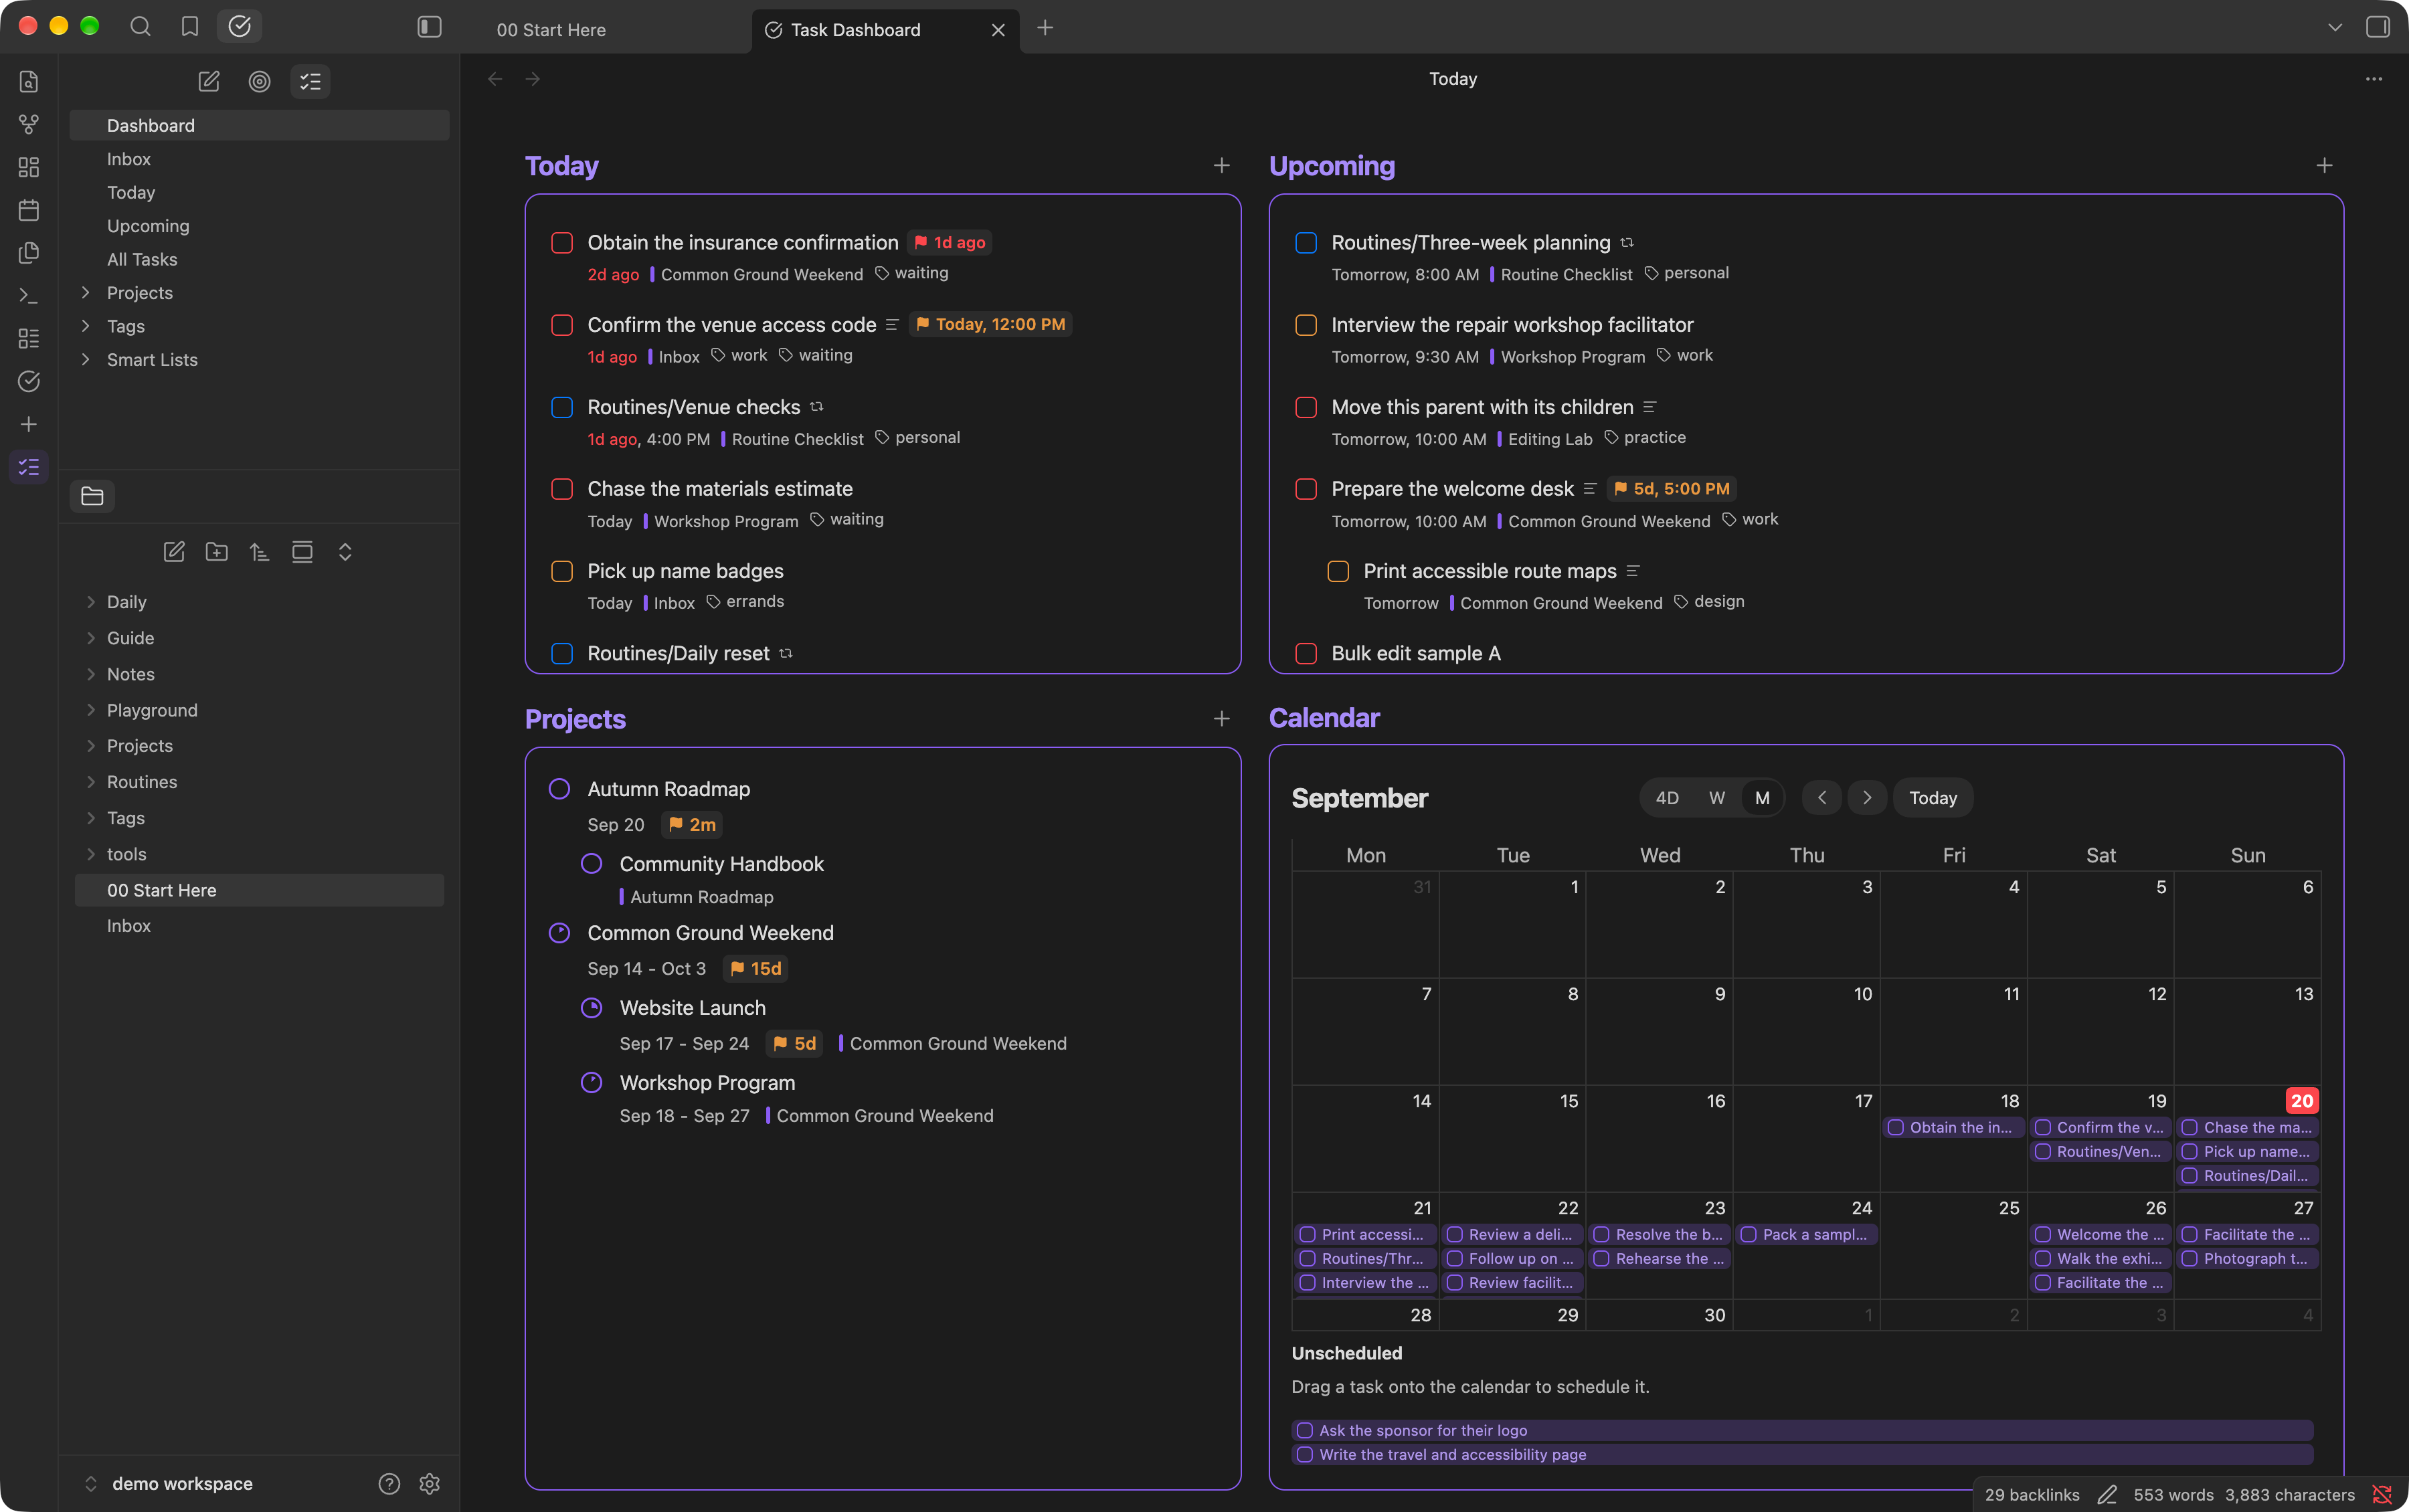Image resolution: width=2409 pixels, height=1512 pixels.
Task: Expand the Guide folder
Action: tap(91, 638)
